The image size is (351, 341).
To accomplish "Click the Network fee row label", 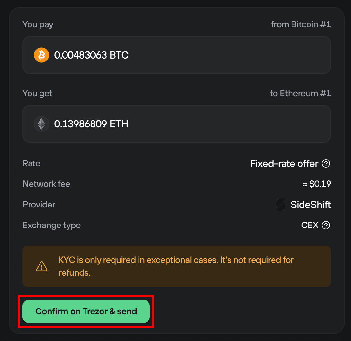I will [46, 184].
